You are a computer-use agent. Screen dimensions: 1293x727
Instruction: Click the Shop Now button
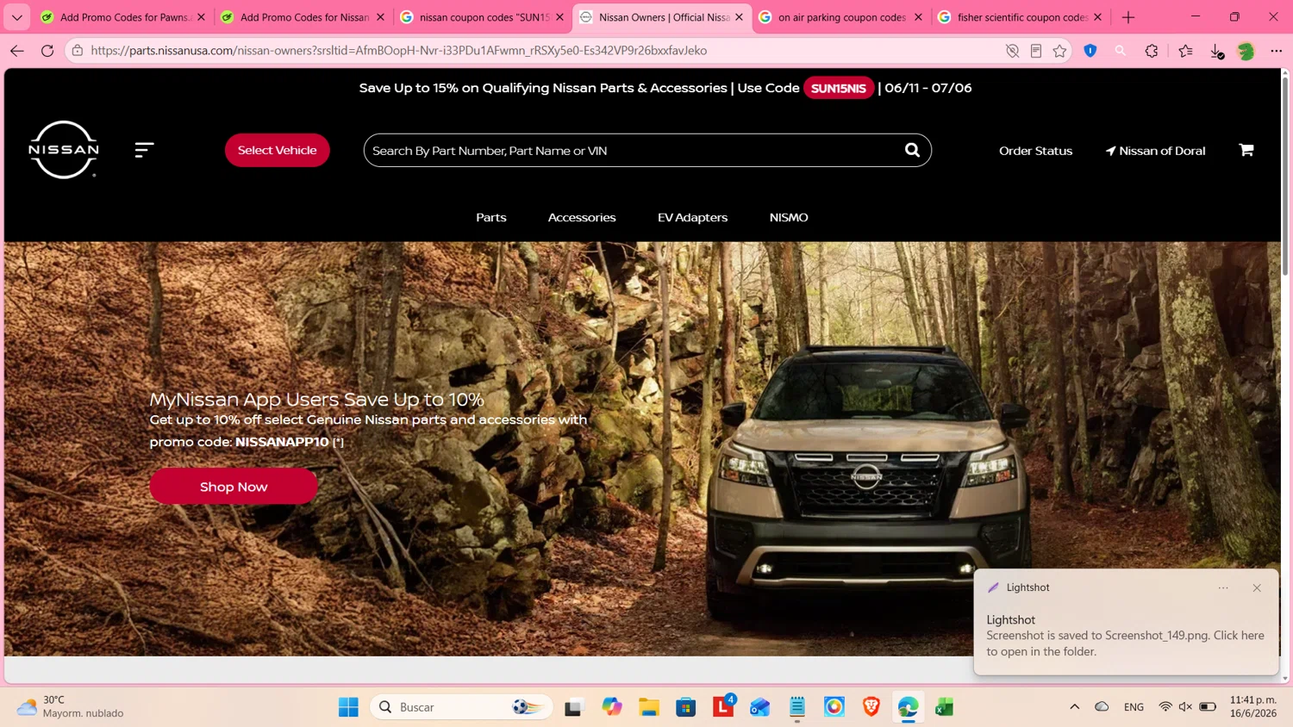(234, 487)
